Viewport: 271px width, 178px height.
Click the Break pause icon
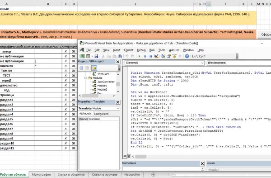[145, 56]
